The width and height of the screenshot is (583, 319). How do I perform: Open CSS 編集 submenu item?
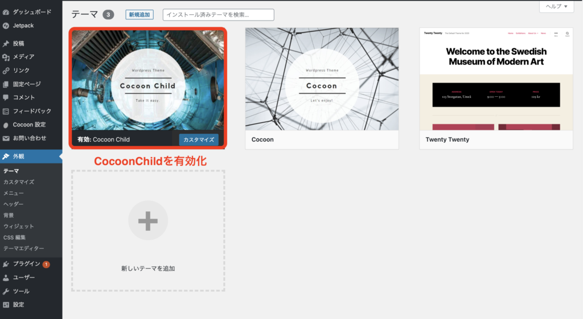point(14,238)
